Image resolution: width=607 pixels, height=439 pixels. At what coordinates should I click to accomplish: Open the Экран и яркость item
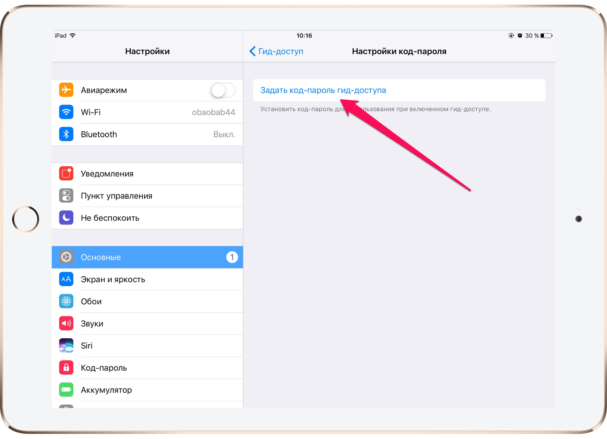coord(147,279)
